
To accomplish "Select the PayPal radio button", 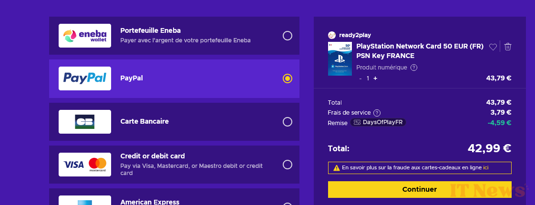I will click(288, 78).
